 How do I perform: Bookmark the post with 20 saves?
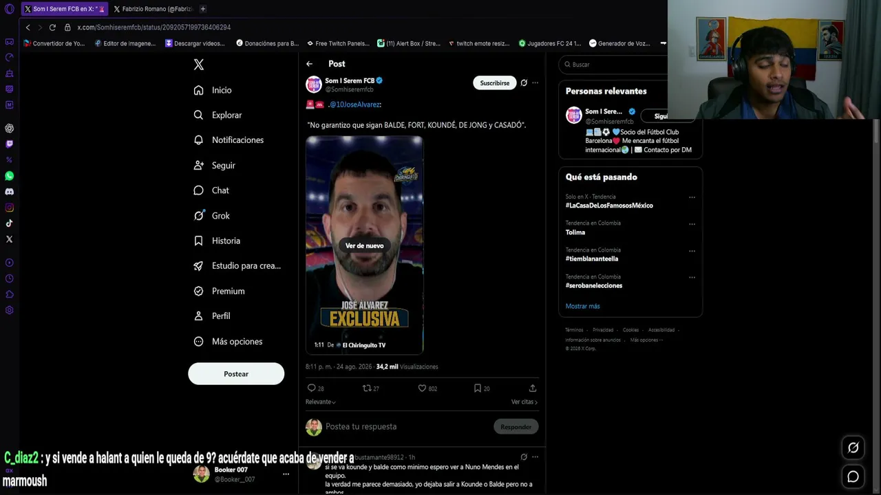(477, 388)
